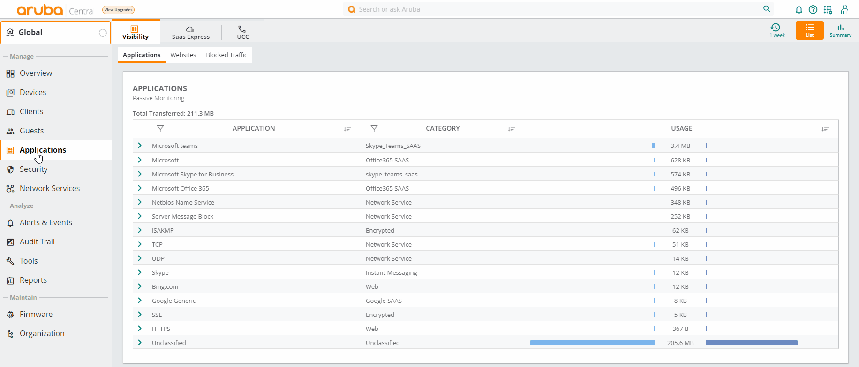
Task: Expand the Bing.com row
Action: (140, 286)
